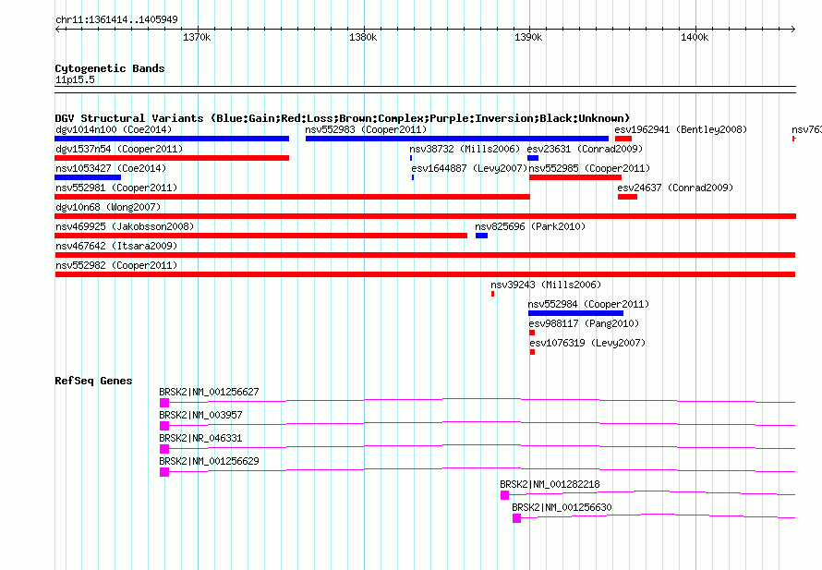This screenshot has height=570, width=822.
Task: Open the nsv552982 (Cooper2011) loss bar
Action: 425,274
